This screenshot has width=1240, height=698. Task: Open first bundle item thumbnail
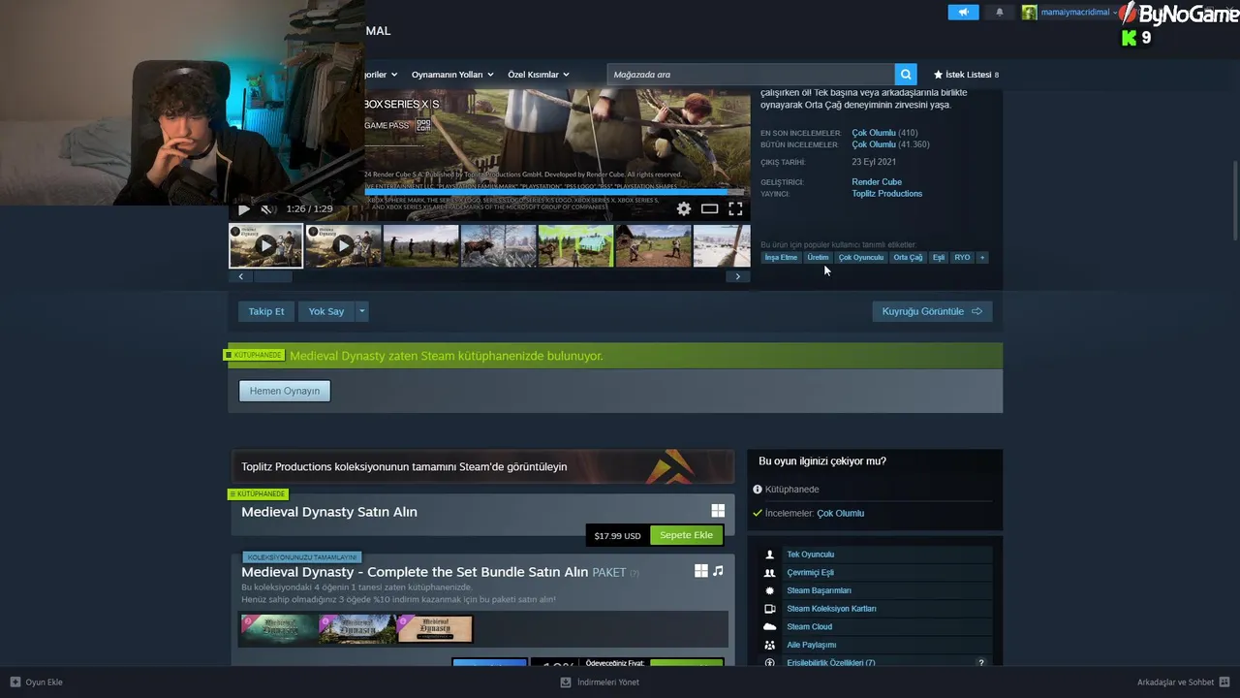tap(279, 628)
